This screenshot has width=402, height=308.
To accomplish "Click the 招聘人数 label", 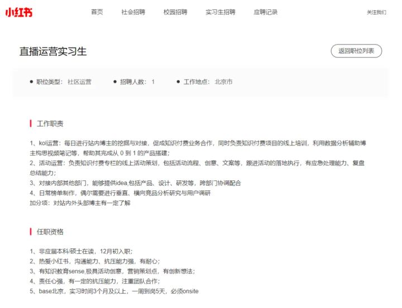I will 133,82.
